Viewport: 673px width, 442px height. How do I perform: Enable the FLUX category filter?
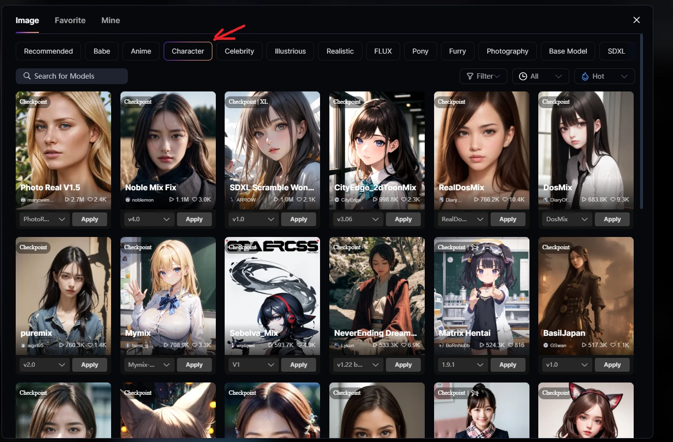[x=383, y=51]
